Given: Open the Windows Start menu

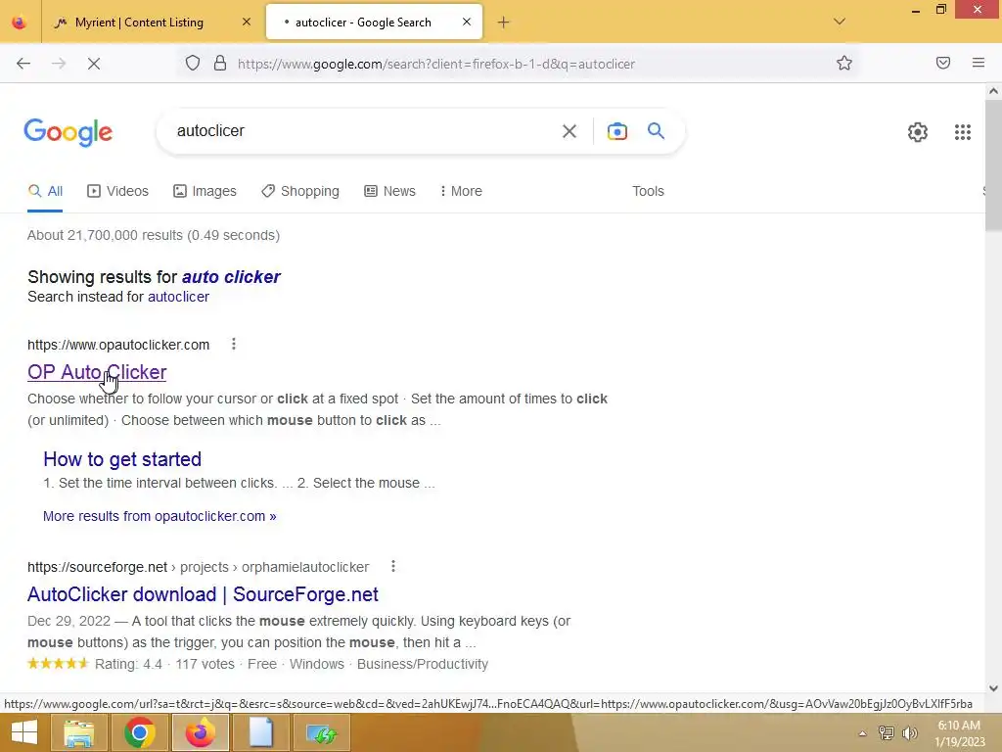Looking at the screenshot, I should [x=23, y=732].
